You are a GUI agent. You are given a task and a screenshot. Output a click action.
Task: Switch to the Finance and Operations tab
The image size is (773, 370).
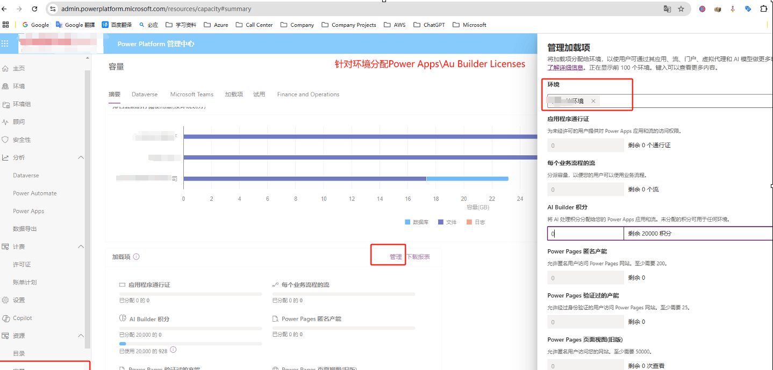coord(308,95)
